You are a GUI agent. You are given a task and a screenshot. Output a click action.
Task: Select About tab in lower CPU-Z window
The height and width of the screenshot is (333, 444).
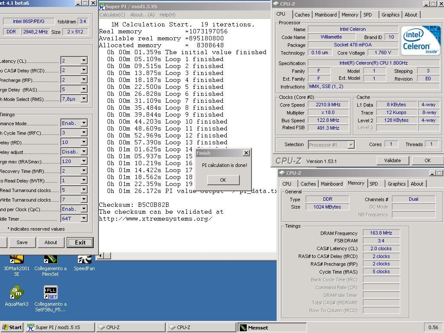click(417, 184)
